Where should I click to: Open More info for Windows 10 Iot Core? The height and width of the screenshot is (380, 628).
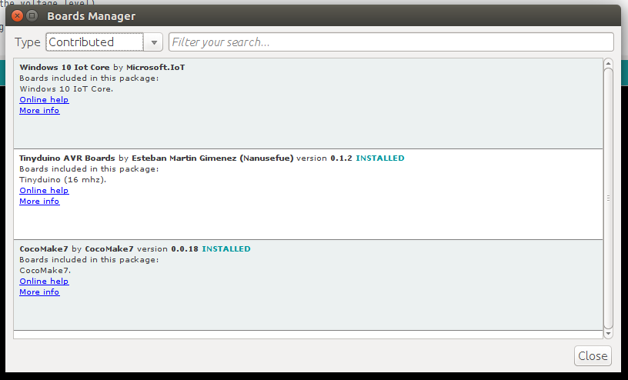[39, 111]
